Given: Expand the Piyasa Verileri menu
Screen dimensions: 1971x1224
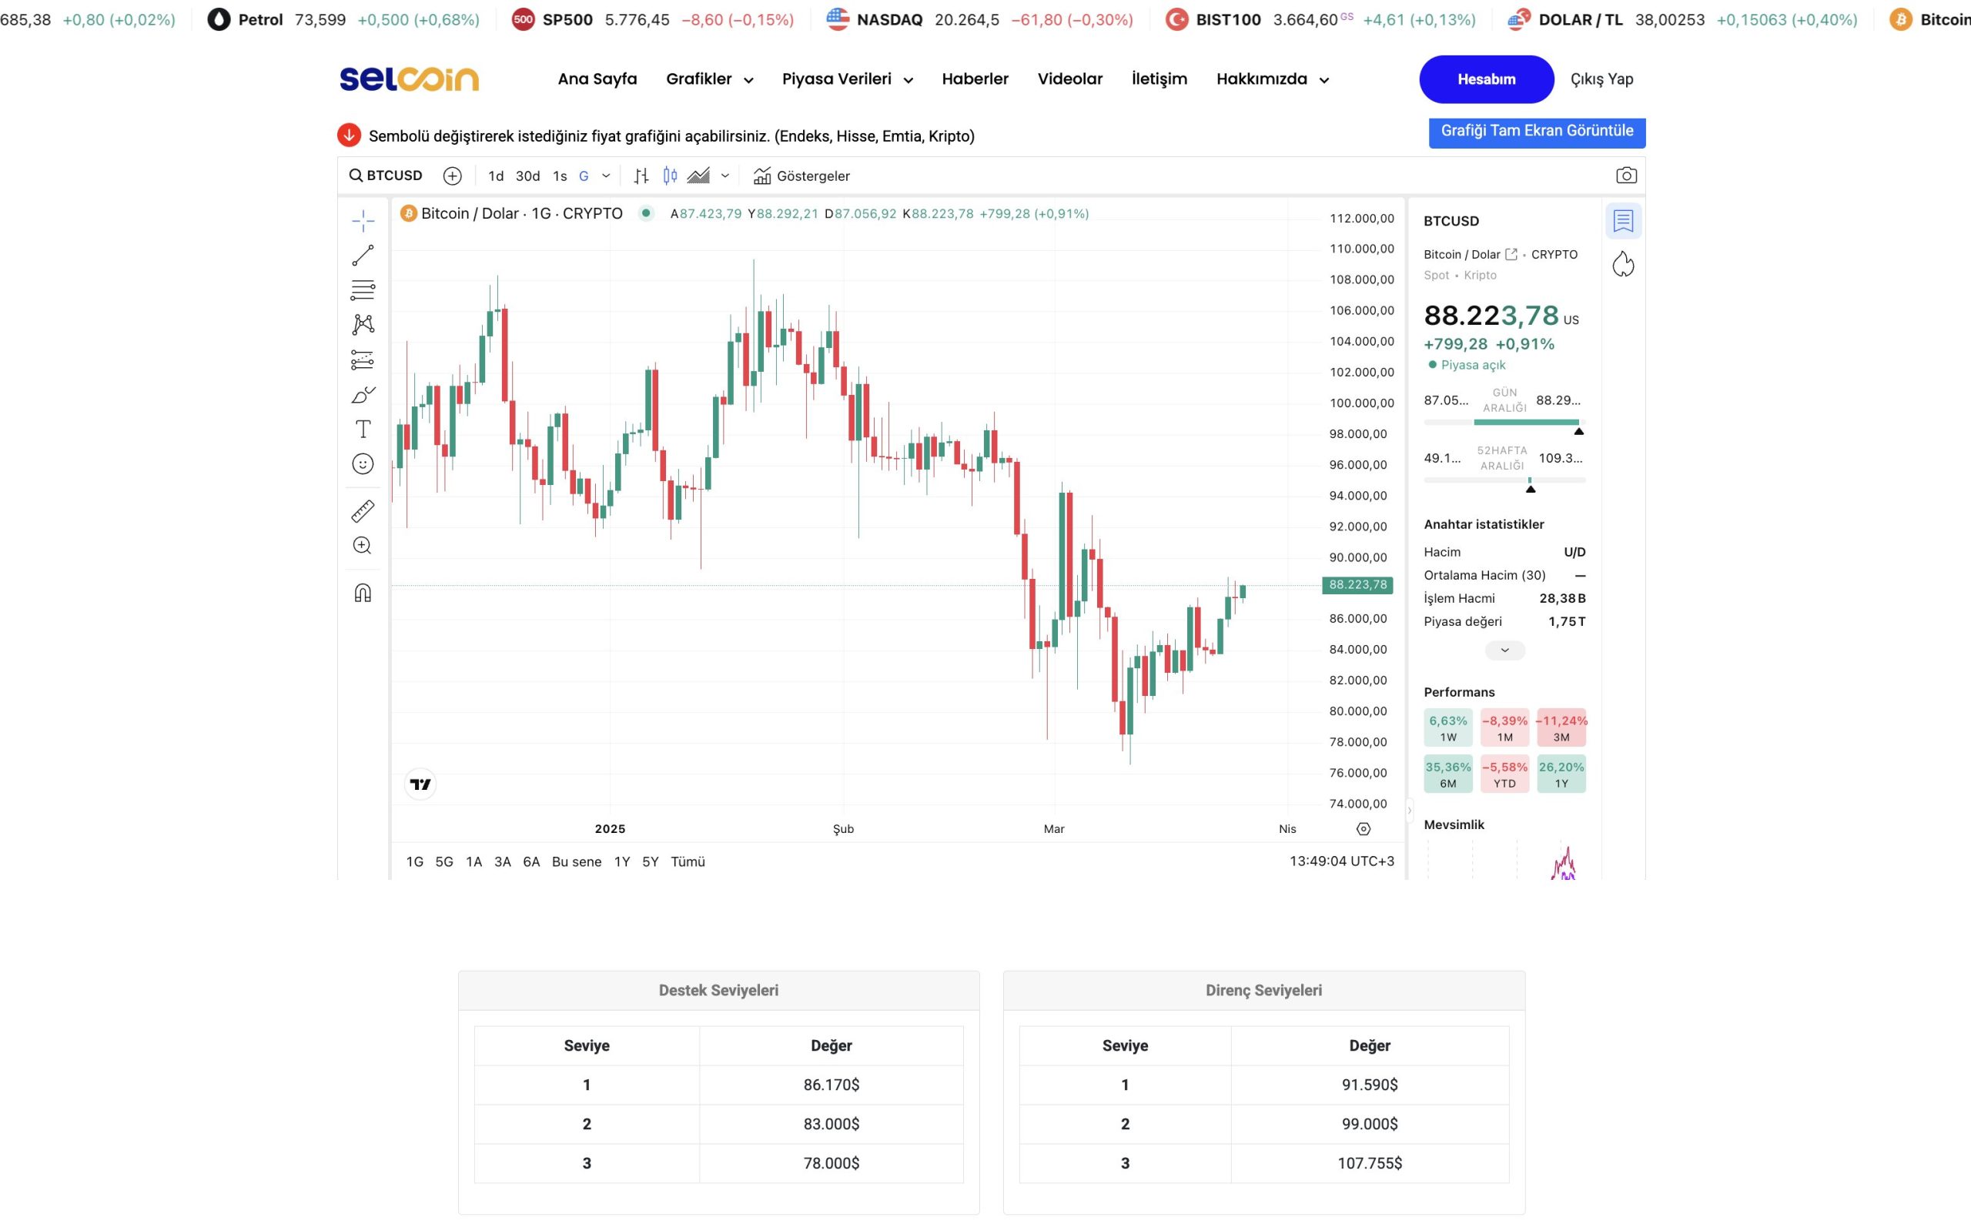Looking at the screenshot, I should (848, 79).
